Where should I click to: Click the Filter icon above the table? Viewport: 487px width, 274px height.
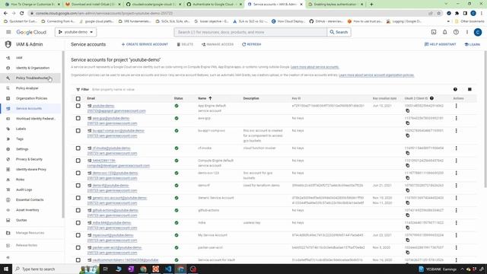tap(78, 90)
